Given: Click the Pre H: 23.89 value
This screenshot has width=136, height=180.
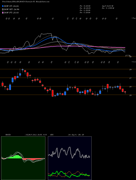Looking at the screenshot, I should (x=85, y=8).
